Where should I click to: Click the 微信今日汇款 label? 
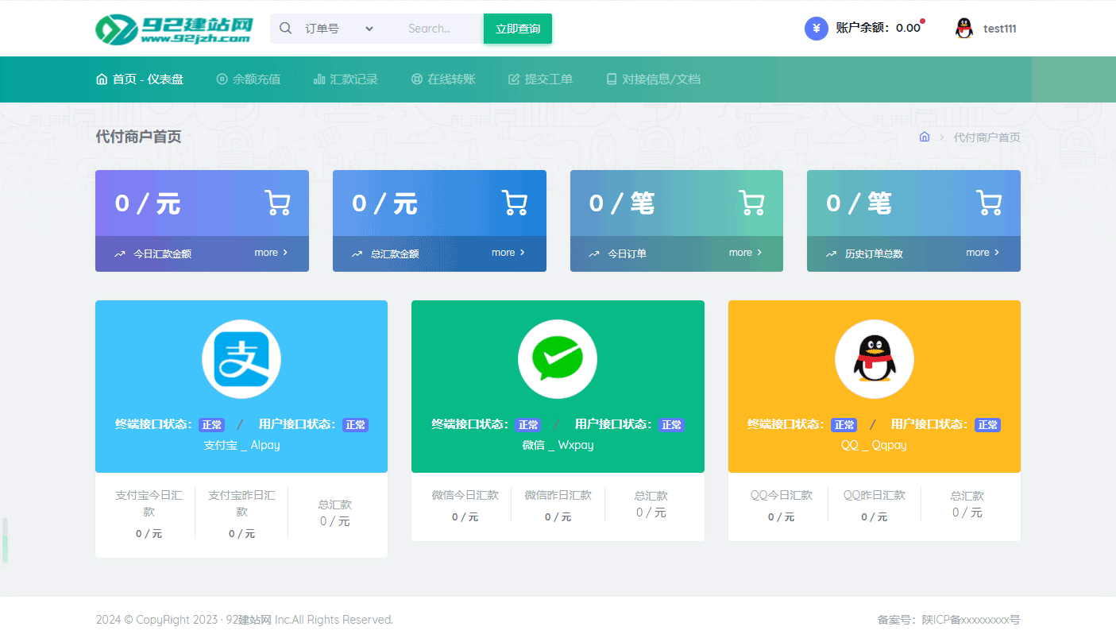click(x=465, y=495)
